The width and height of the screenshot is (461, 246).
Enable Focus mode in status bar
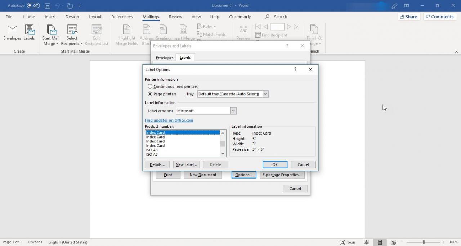[348, 242]
